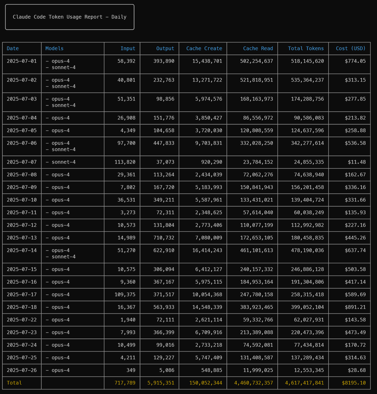Click total tokens 77,434,814

(x=309, y=345)
